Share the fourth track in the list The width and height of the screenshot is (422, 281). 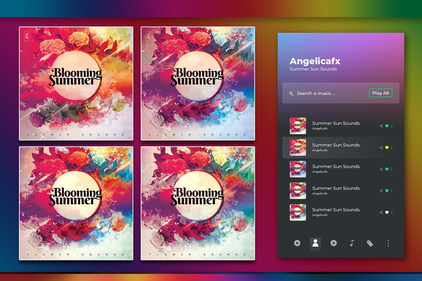(381, 191)
